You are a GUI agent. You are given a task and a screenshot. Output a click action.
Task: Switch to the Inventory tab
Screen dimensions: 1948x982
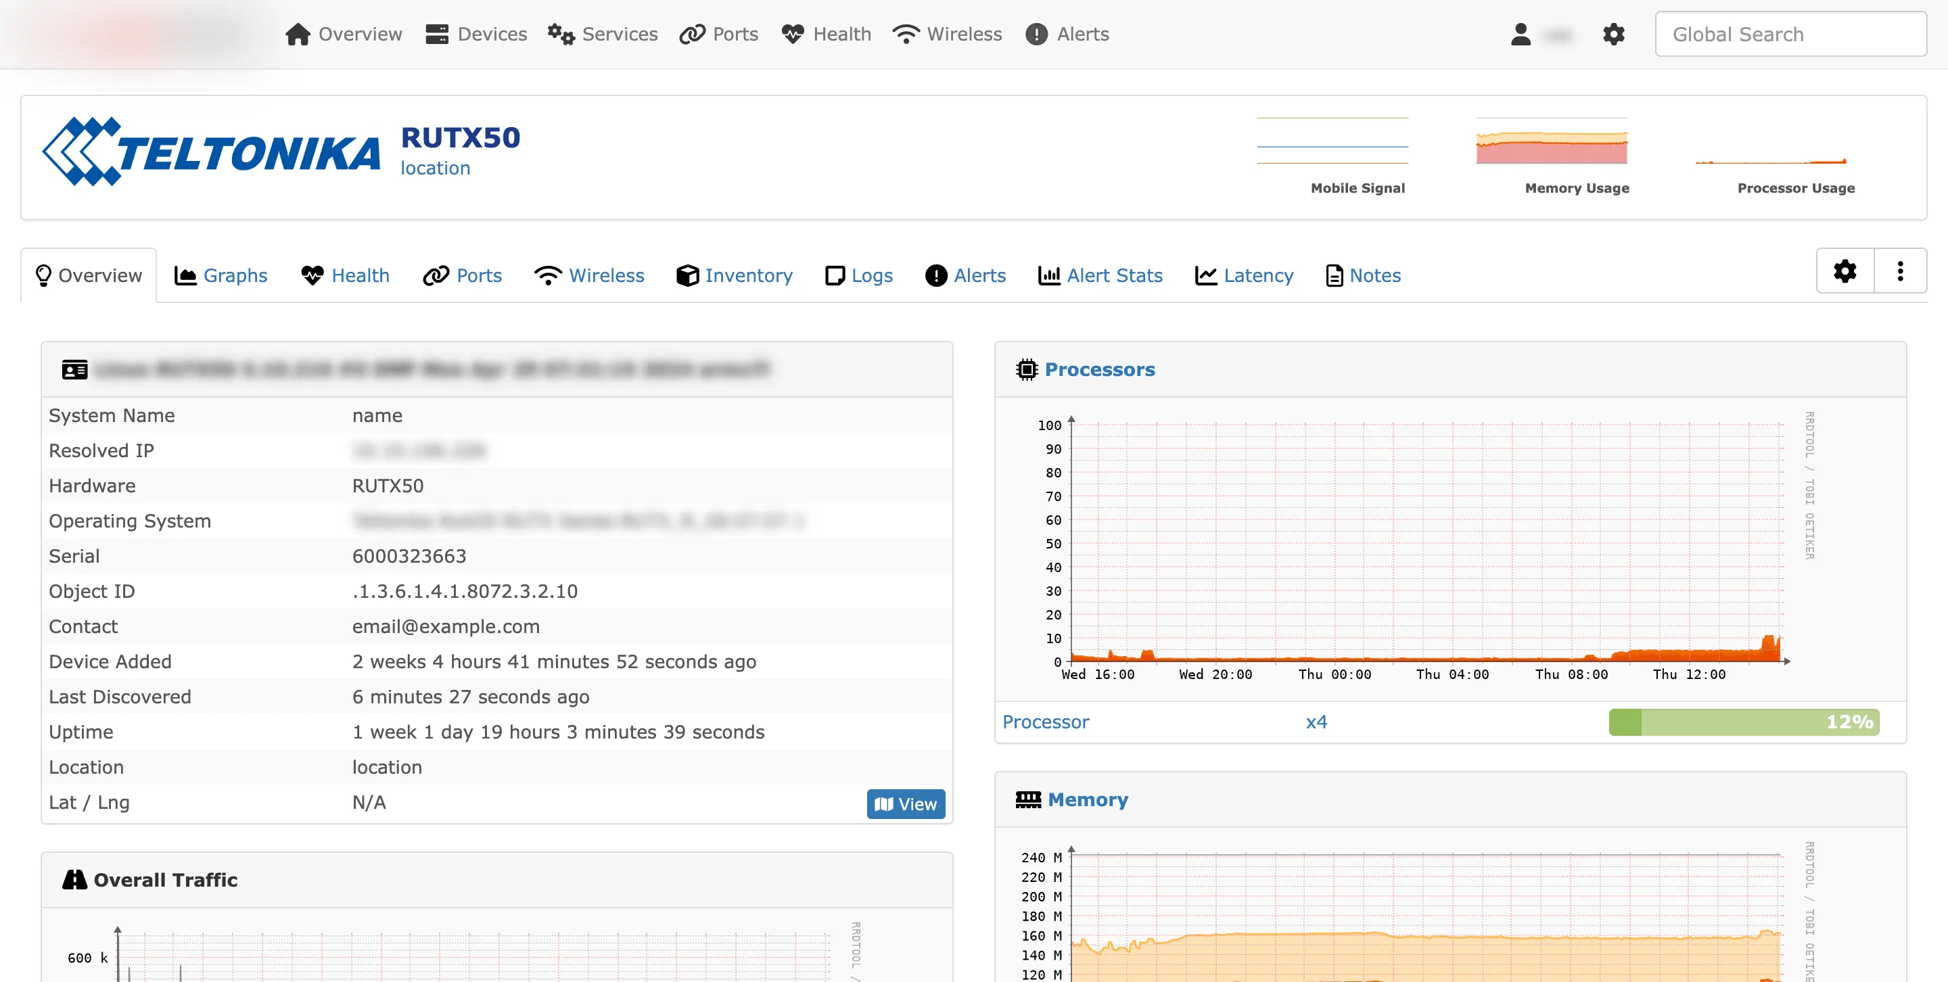tap(735, 276)
